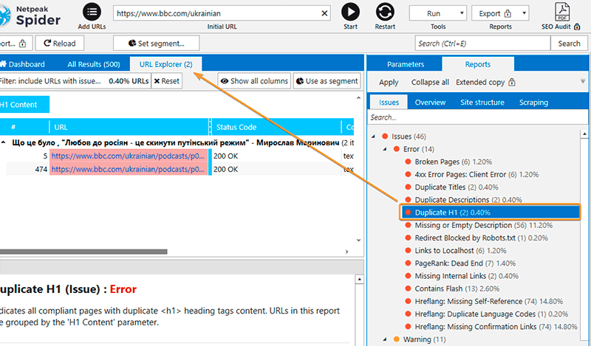Clear the Initial URL with the X
Image resolution: width=591 pixels, height=346 pixels.
[324, 13]
